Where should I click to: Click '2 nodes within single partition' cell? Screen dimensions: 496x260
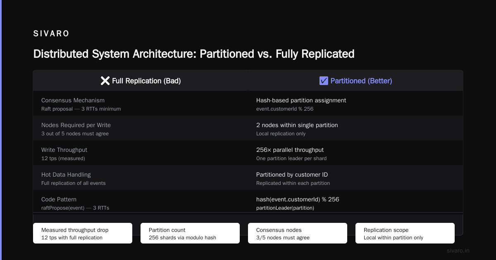pos(297,125)
